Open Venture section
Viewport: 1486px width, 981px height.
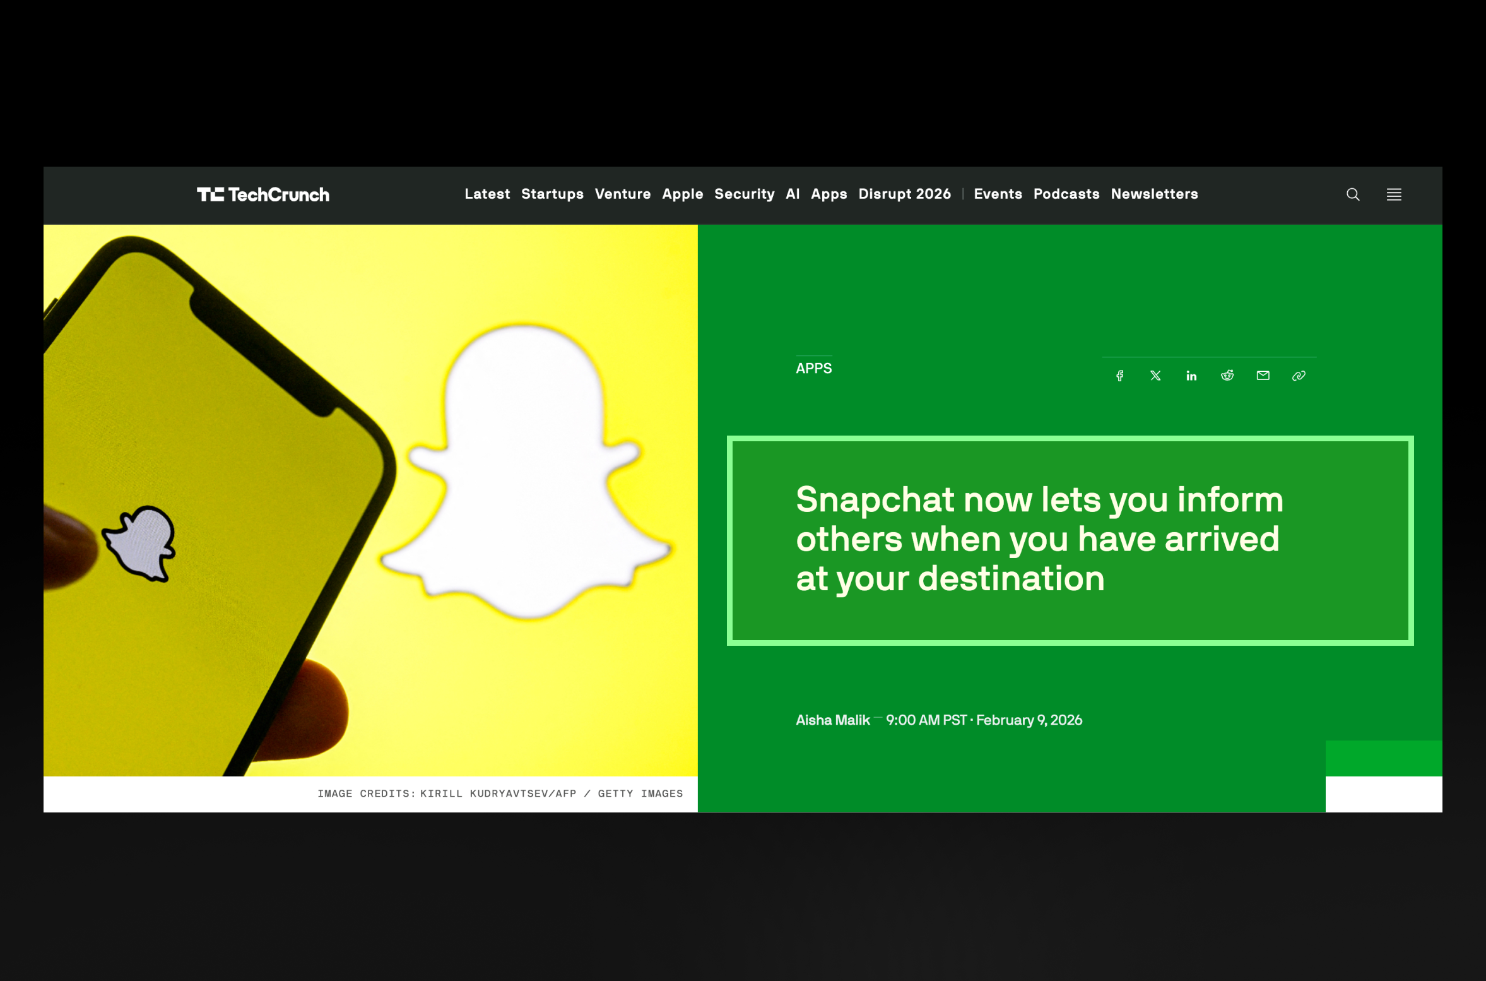click(622, 194)
